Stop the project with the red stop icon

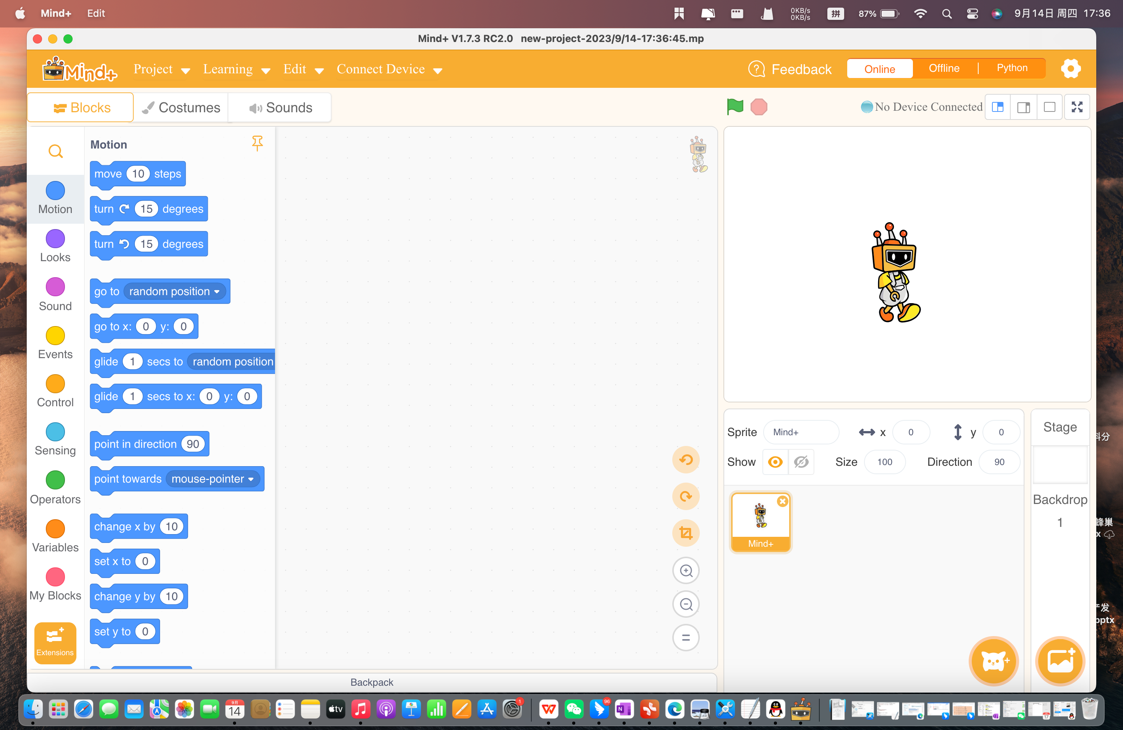click(x=759, y=107)
